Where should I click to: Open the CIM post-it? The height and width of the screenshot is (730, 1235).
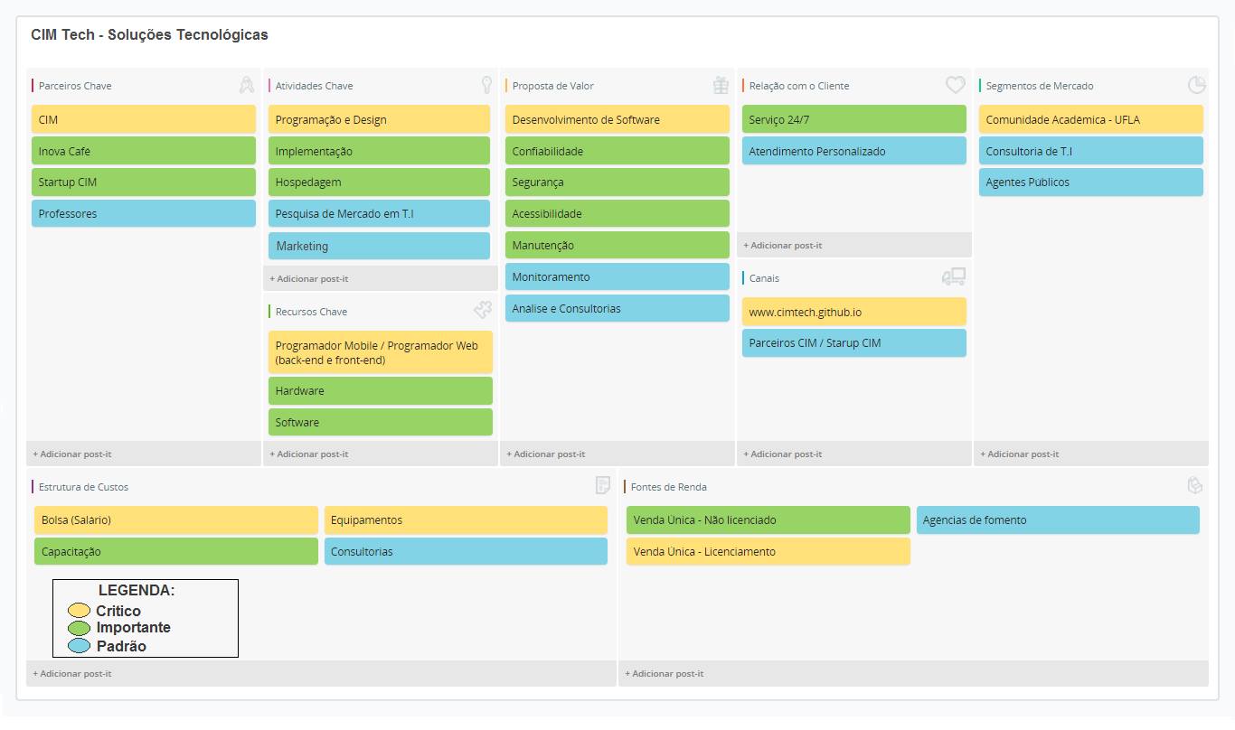click(x=144, y=119)
